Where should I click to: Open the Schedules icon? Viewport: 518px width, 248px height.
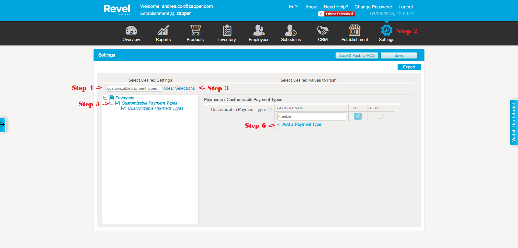coord(291,30)
